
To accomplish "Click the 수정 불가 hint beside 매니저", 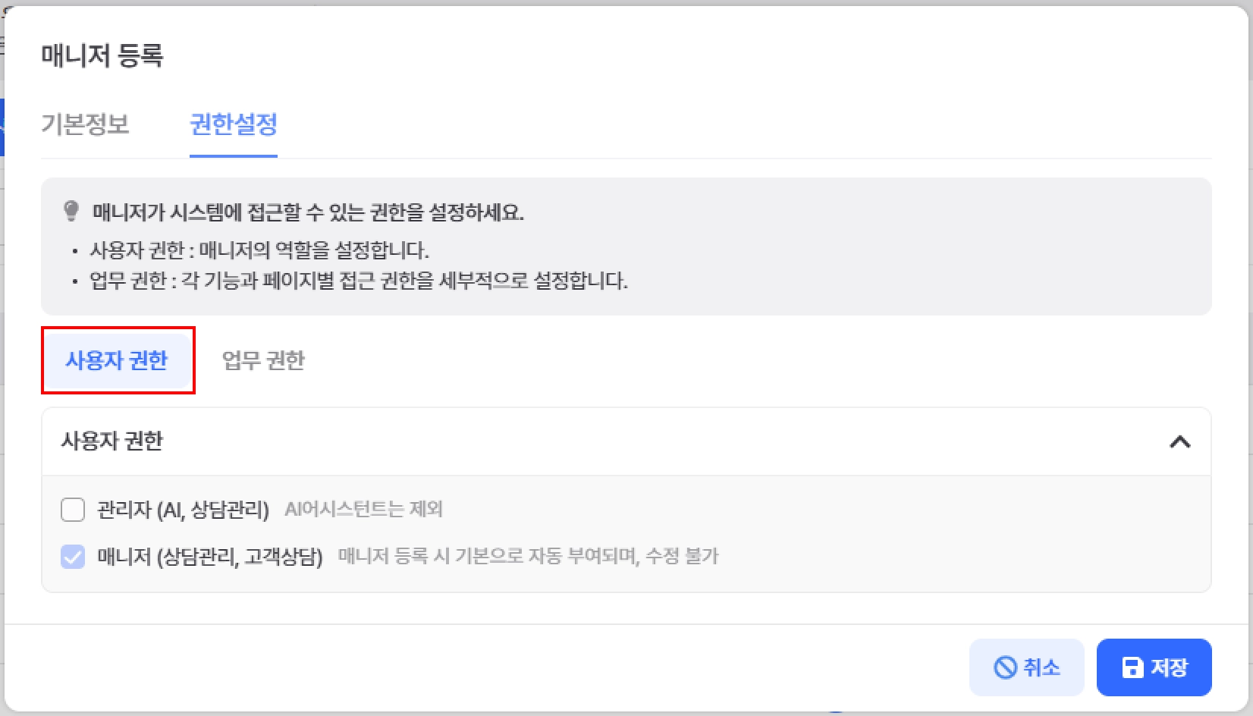I will 528,557.
